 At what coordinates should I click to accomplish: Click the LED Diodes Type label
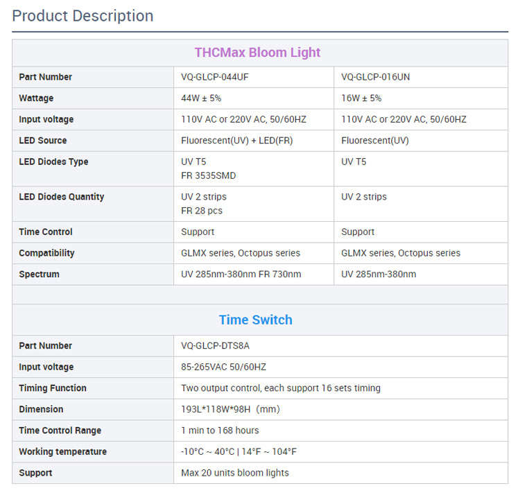(x=53, y=162)
